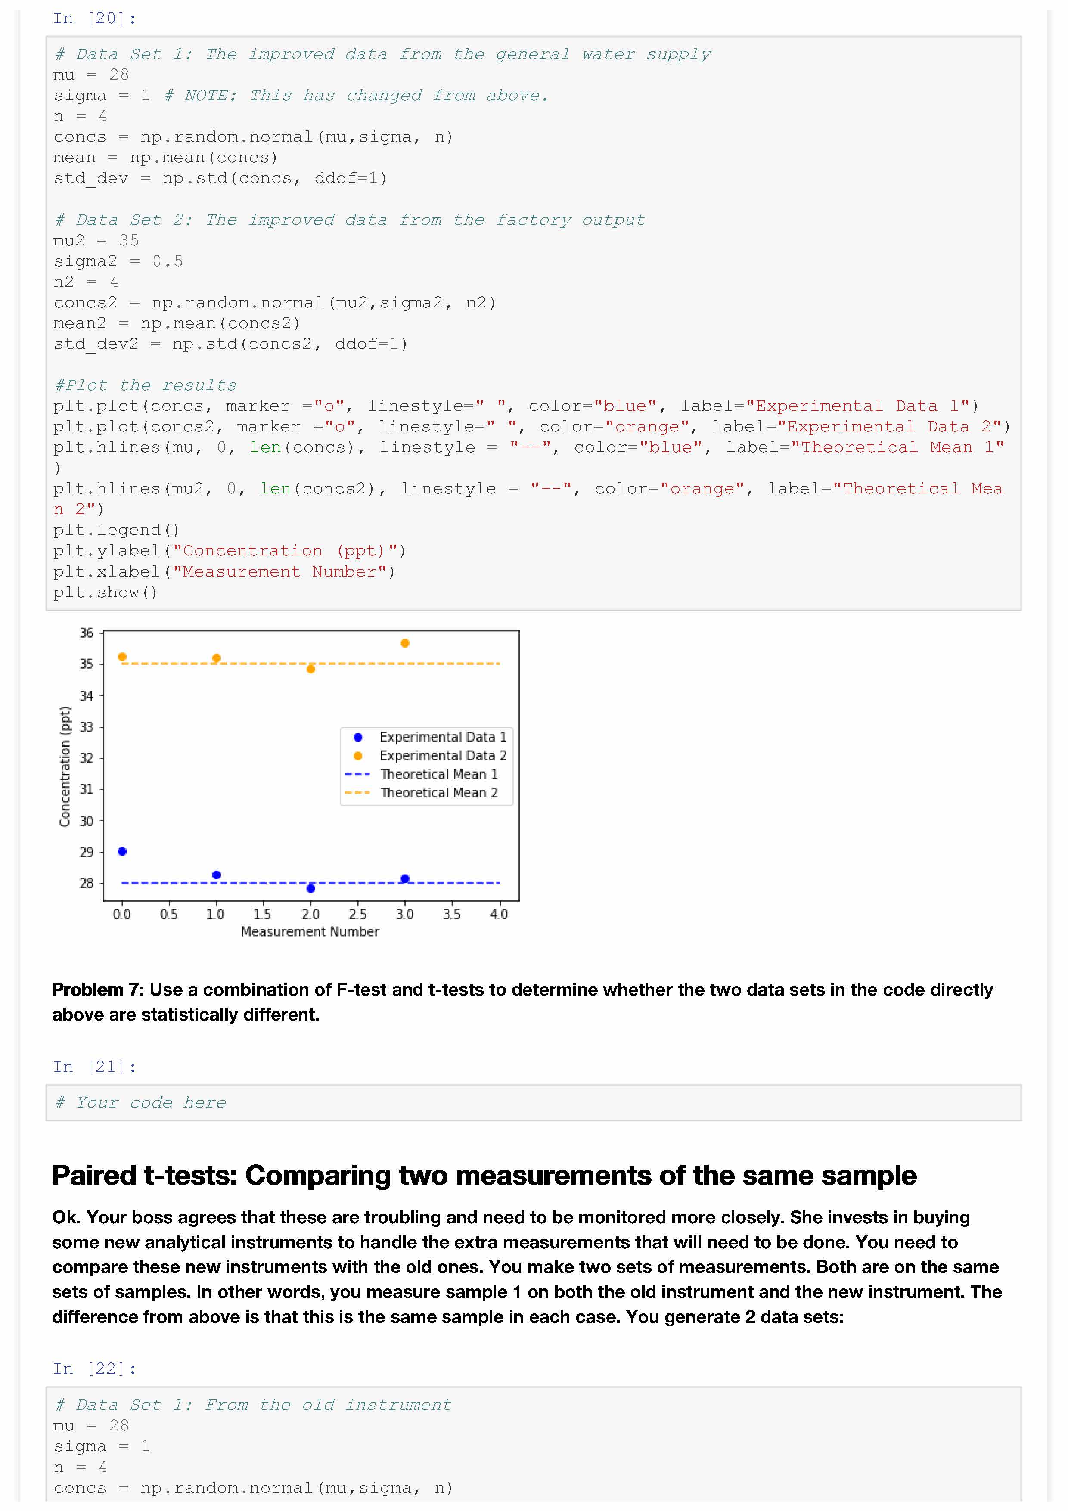1068x1511 pixels.
Task: Select the blue data point at measurement 0.0
Action: pyautogui.click(x=122, y=852)
